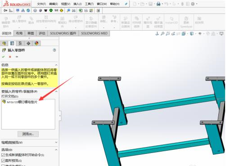Click the 编辑零部件 ribbon button
The image size is (226, 166).
(6, 22)
